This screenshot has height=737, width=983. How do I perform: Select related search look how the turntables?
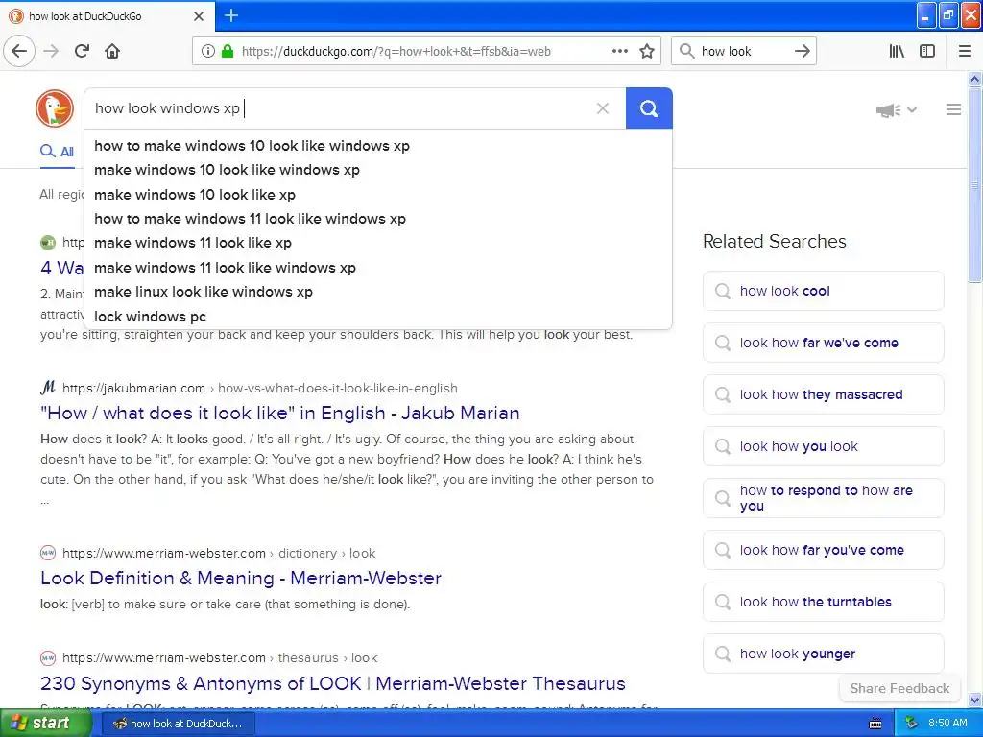[x=823, y=602]
